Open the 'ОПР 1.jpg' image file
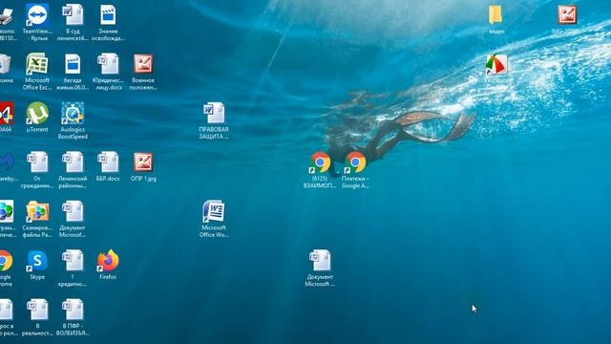This screenshot has width=611, height=344. [x=143, y=162]
